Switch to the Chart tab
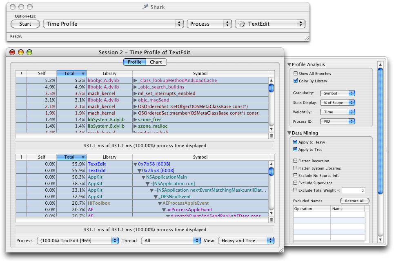This screenshot has height=263, width=394. (156, 62)
